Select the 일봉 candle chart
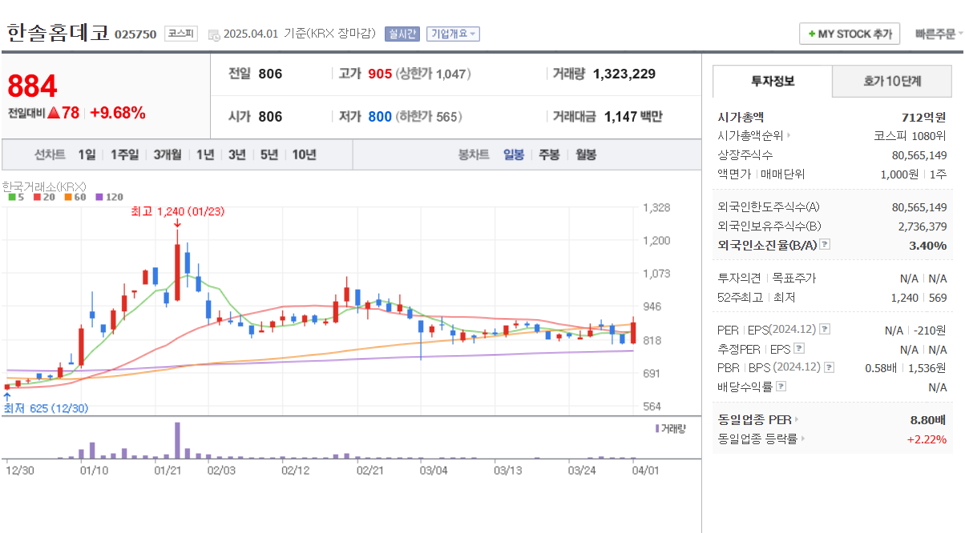This screenshot has width=965, height=533. (x=514, y=154)
